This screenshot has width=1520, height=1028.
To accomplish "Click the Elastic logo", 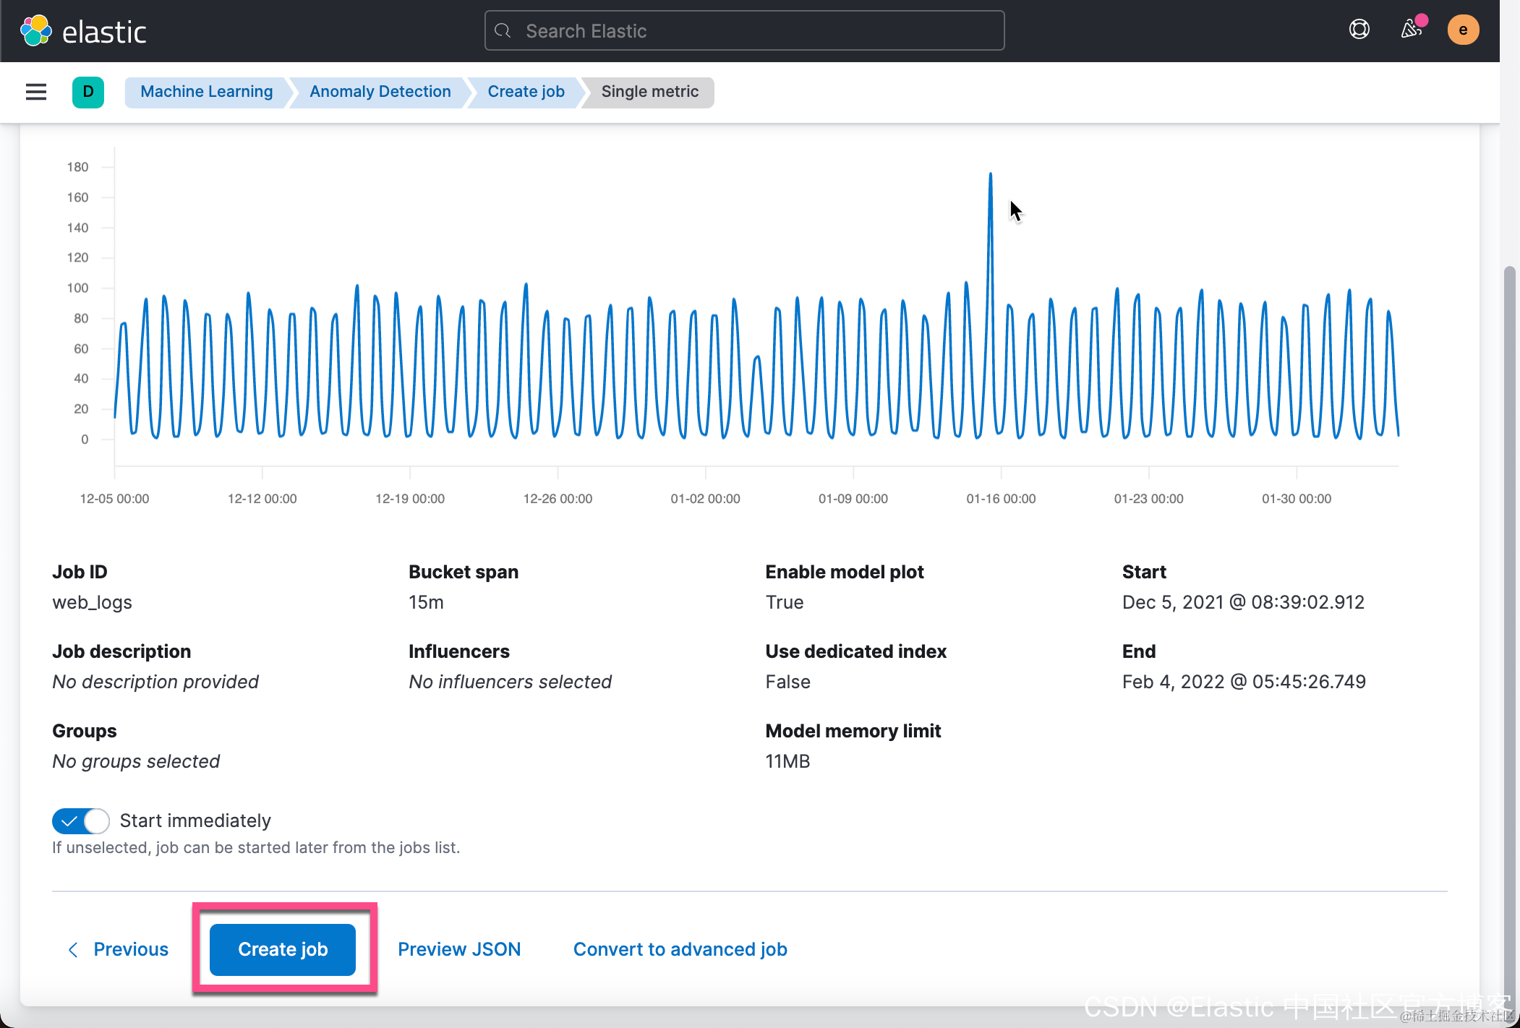I will (x=83, y=31).
